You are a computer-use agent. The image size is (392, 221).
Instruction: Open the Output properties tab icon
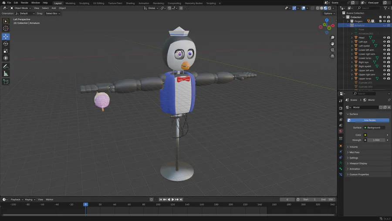coord(341,114)
